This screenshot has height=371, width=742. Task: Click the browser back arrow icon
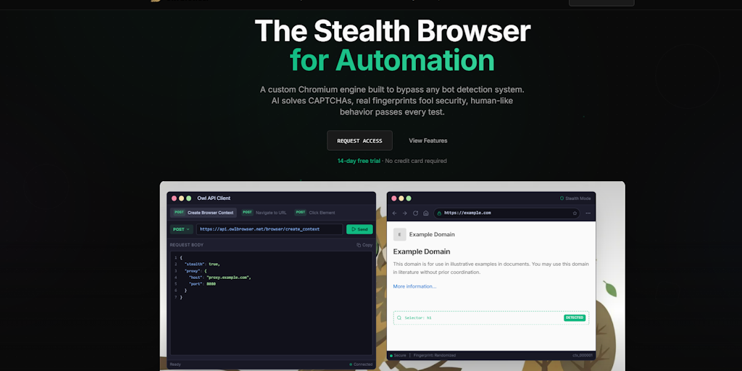click(395, 213)
